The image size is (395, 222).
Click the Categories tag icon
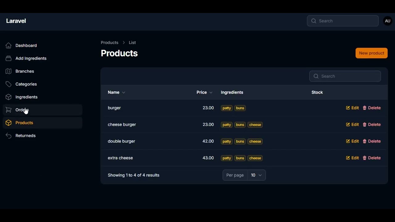point(9,84)
